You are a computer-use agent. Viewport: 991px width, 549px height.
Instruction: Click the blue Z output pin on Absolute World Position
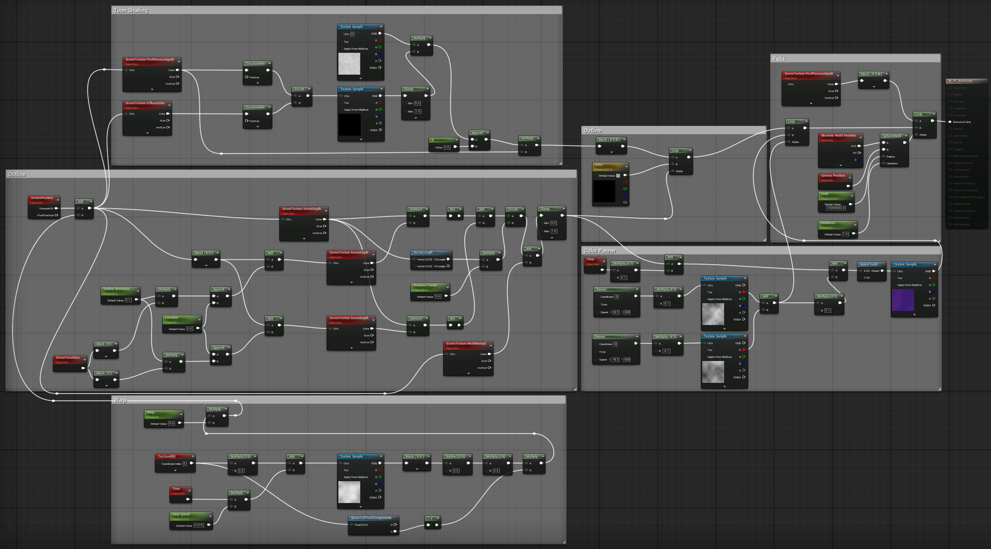tap(859, 160)
